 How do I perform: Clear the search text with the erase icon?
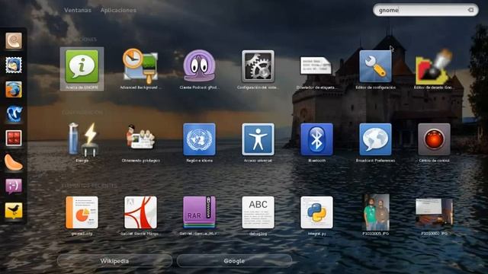pyautogui.click(x=470, y=10)
